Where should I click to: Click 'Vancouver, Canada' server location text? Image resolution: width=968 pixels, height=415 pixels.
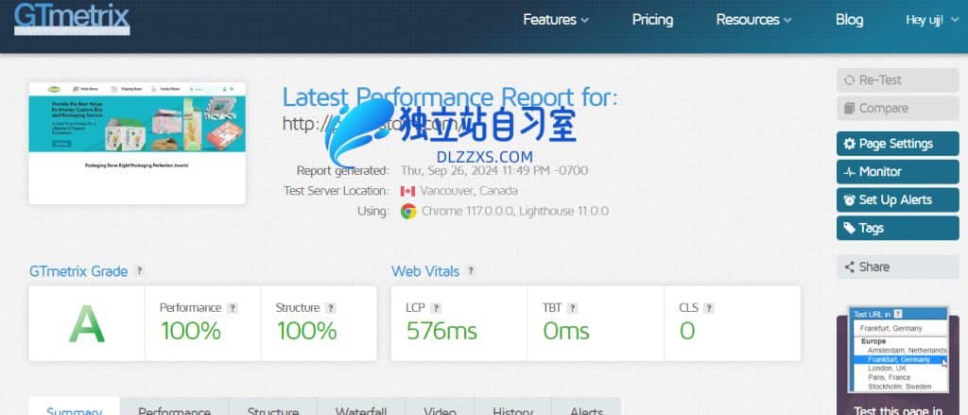coord(469,191)
